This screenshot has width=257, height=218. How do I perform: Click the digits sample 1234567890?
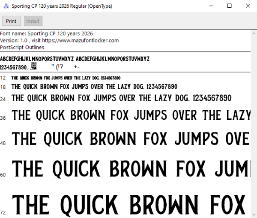[13, 67]
